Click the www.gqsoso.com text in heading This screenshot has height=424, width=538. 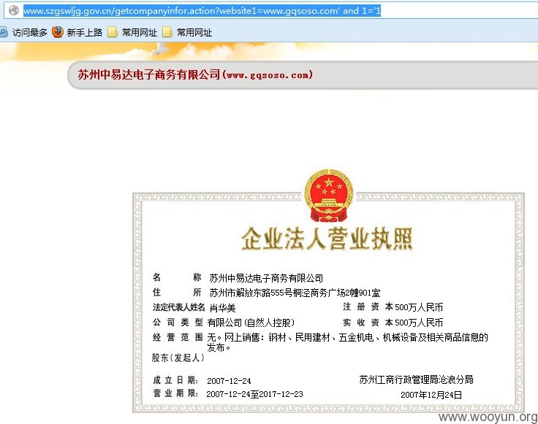[268, 74]
